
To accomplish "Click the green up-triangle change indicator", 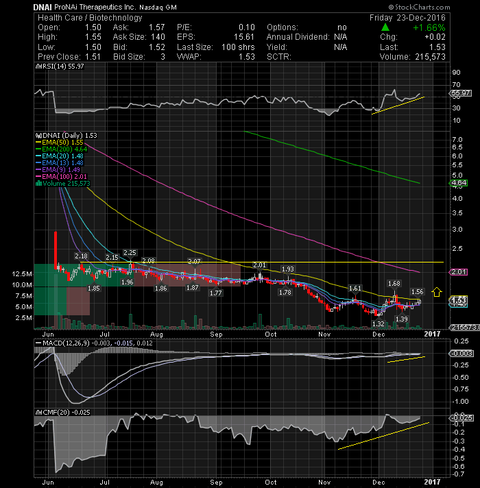I will pyautogui.click(x=385, y=27).
